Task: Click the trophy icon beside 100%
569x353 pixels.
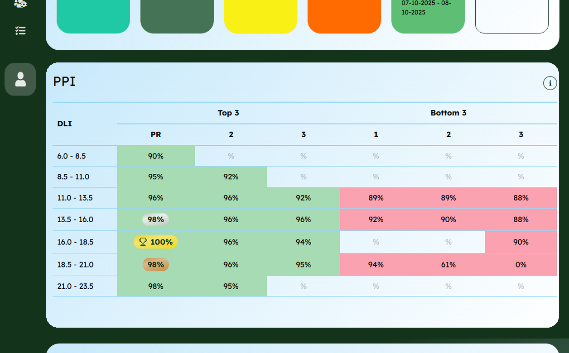Action: click(x=143, y=242)
